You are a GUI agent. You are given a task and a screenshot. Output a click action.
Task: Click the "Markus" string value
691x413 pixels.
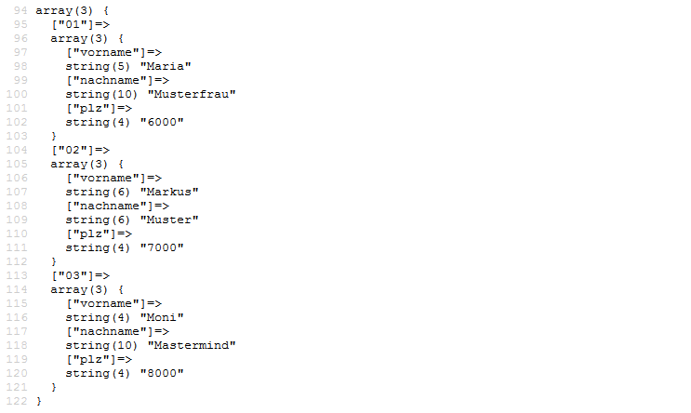[169, 192]
